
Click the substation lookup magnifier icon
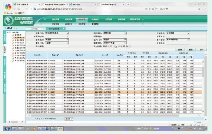(68, 36)
